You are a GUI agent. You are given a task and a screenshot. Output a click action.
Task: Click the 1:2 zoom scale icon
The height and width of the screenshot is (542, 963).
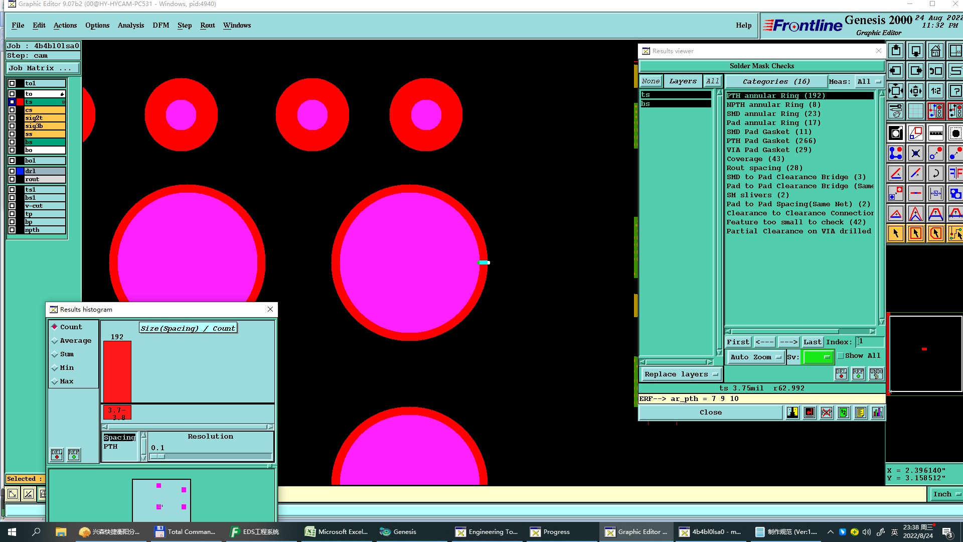coord(935,91)
